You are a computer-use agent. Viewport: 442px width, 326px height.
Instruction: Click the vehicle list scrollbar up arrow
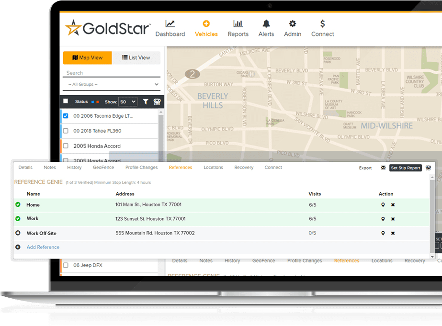pyautogui.click(x=161, y=112)
